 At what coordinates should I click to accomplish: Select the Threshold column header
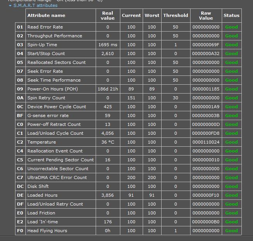(175, 15)
